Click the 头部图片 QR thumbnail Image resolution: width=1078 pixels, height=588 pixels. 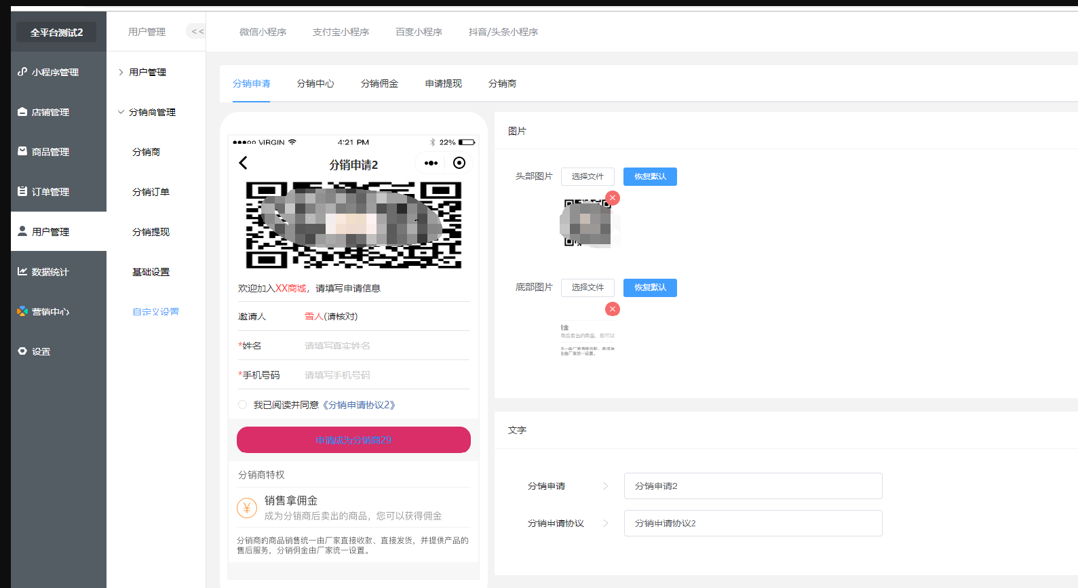(587, 223)
